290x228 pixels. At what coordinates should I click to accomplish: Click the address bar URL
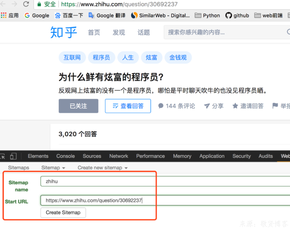click(x=119, y=4)
